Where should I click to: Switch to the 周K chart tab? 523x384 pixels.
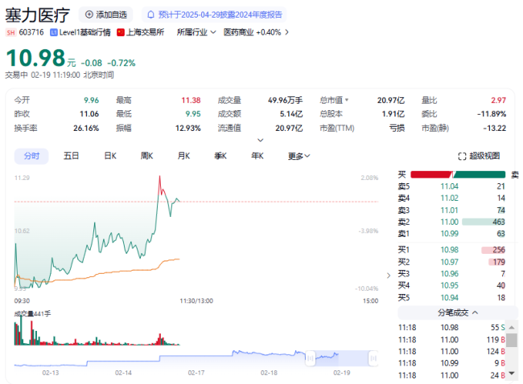click(146, 156)
